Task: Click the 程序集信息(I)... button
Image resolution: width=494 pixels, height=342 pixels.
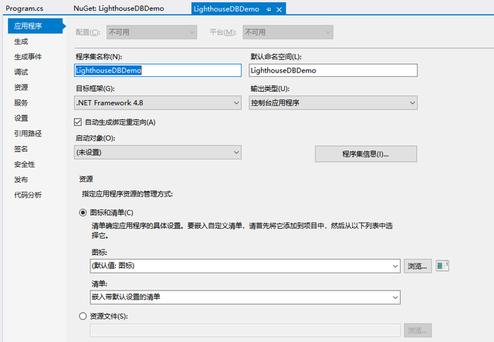Action: point(366,154)
